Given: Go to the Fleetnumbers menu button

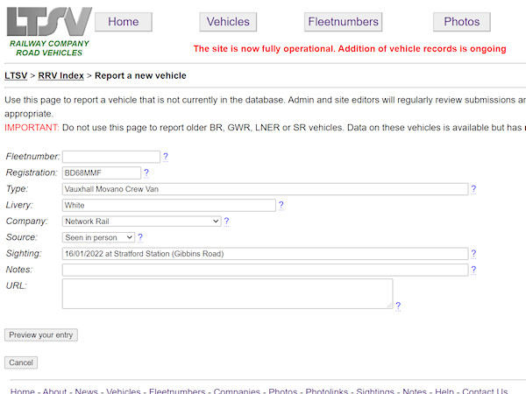Looking at the screenshot, I should pos(343,22).
